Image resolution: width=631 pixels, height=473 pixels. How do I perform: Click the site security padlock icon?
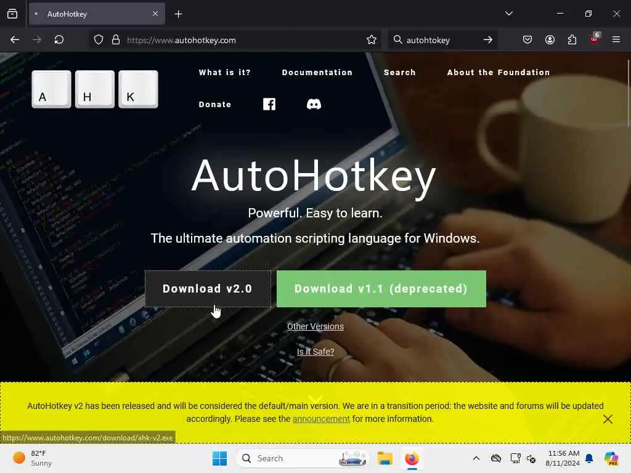coord(116,39)
